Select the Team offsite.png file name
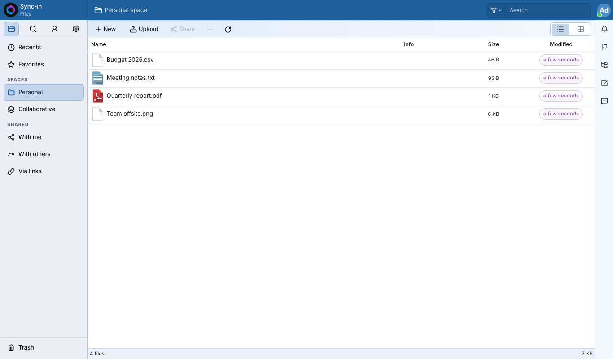 [x=130, y=114]
